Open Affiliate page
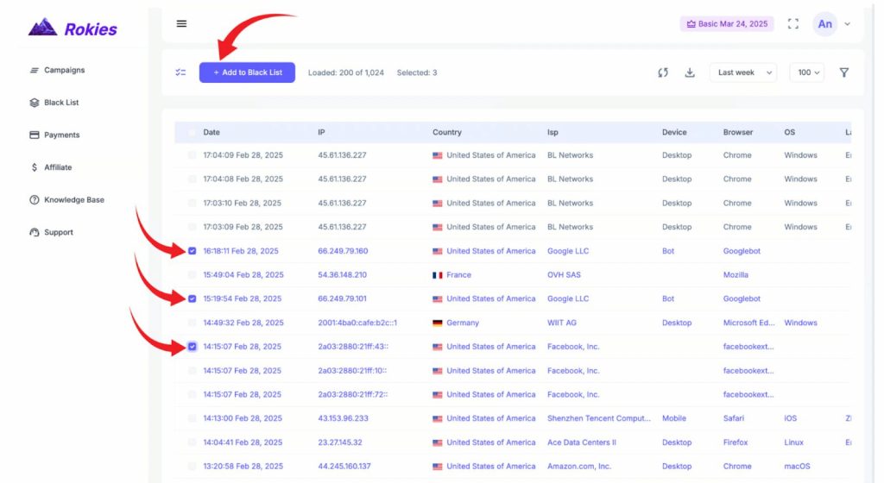 pos(58,167)
